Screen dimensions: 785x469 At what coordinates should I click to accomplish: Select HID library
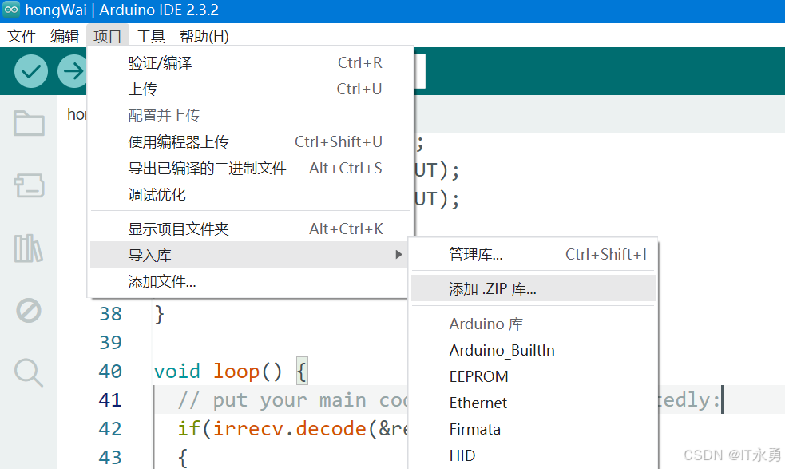[533, 455]
